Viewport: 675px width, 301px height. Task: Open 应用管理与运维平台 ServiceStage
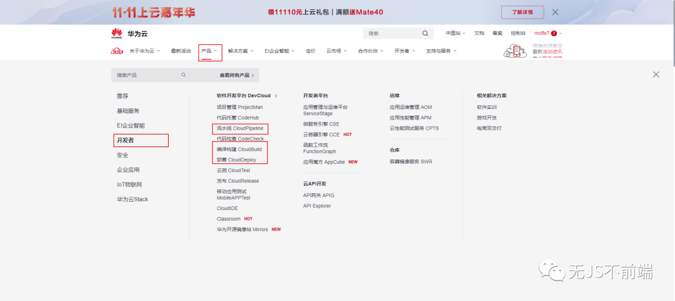(325, 110)
